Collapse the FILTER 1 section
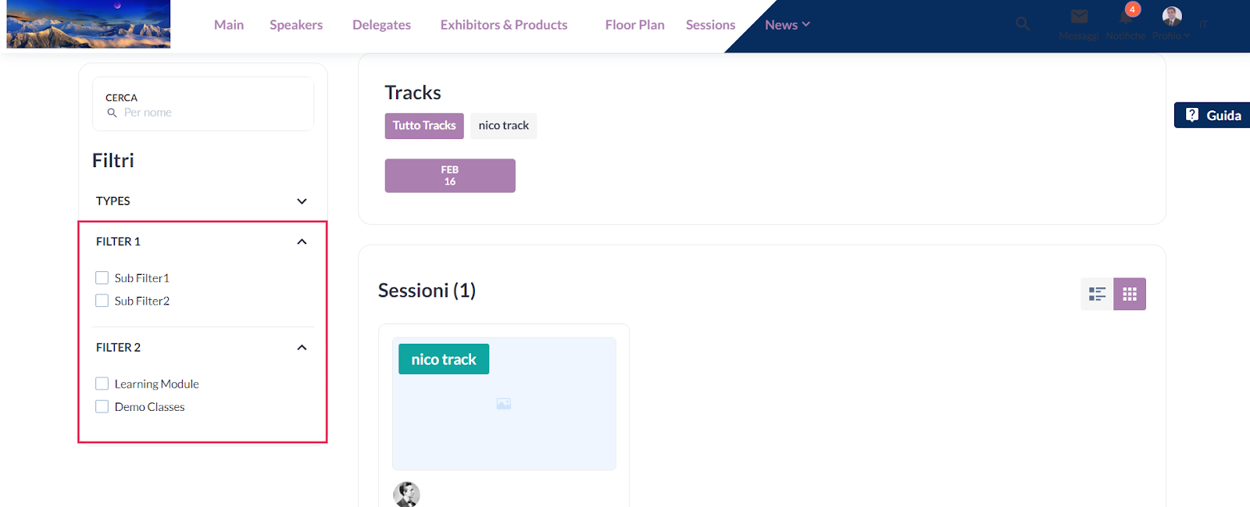 click(x=302, y=241)
